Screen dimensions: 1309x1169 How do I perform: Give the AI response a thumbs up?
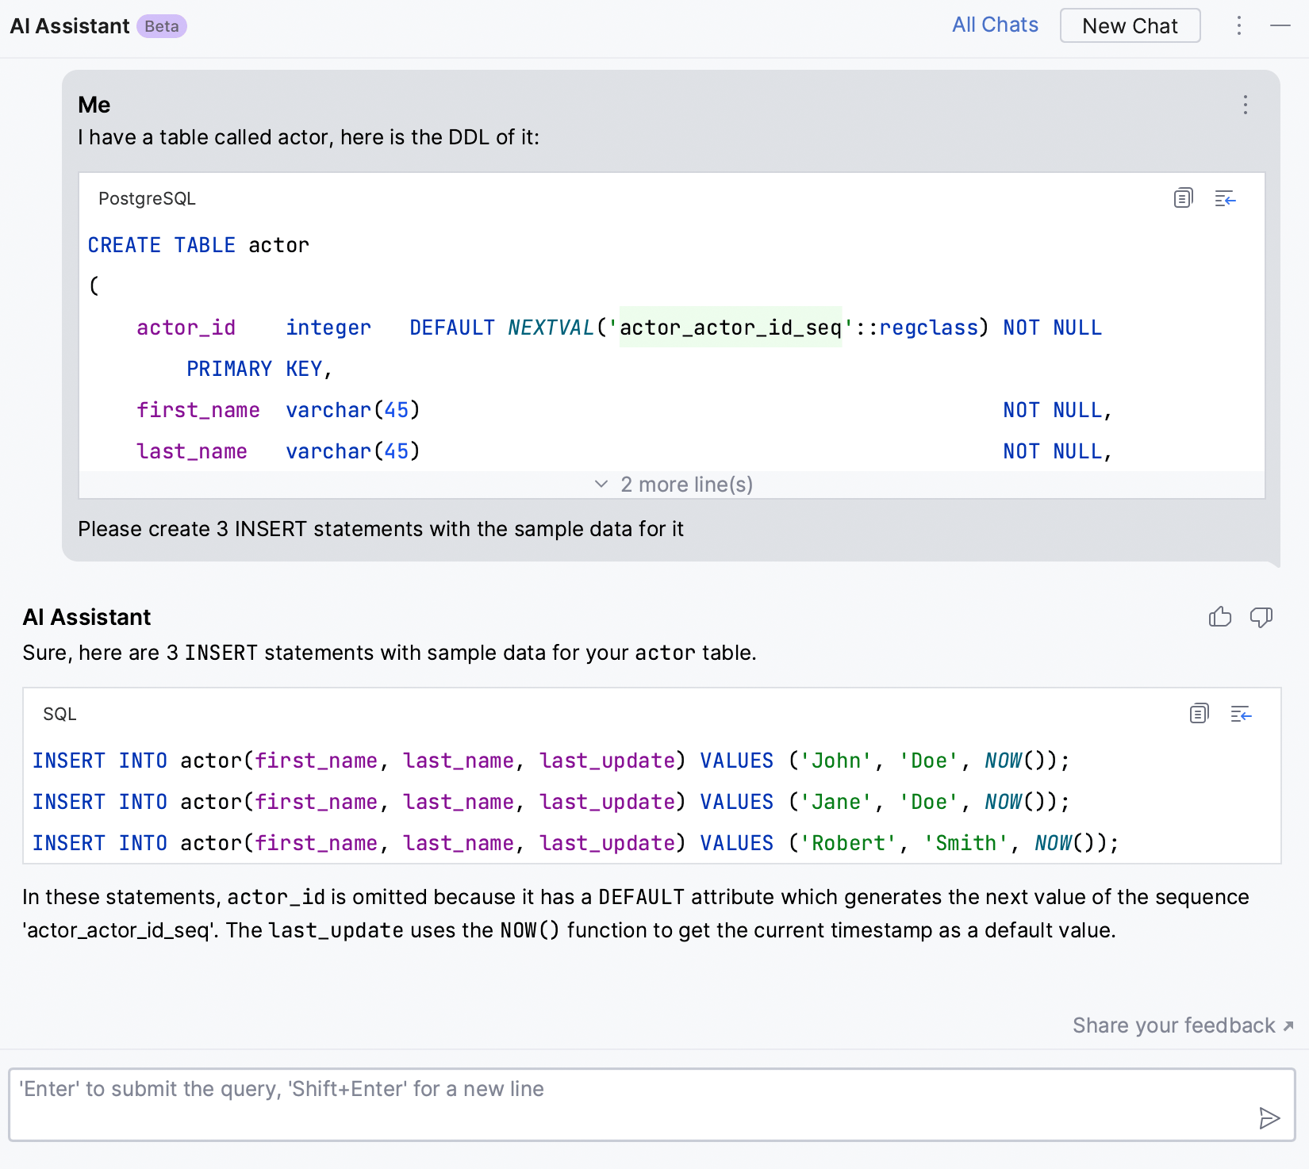click(1220, 617)
